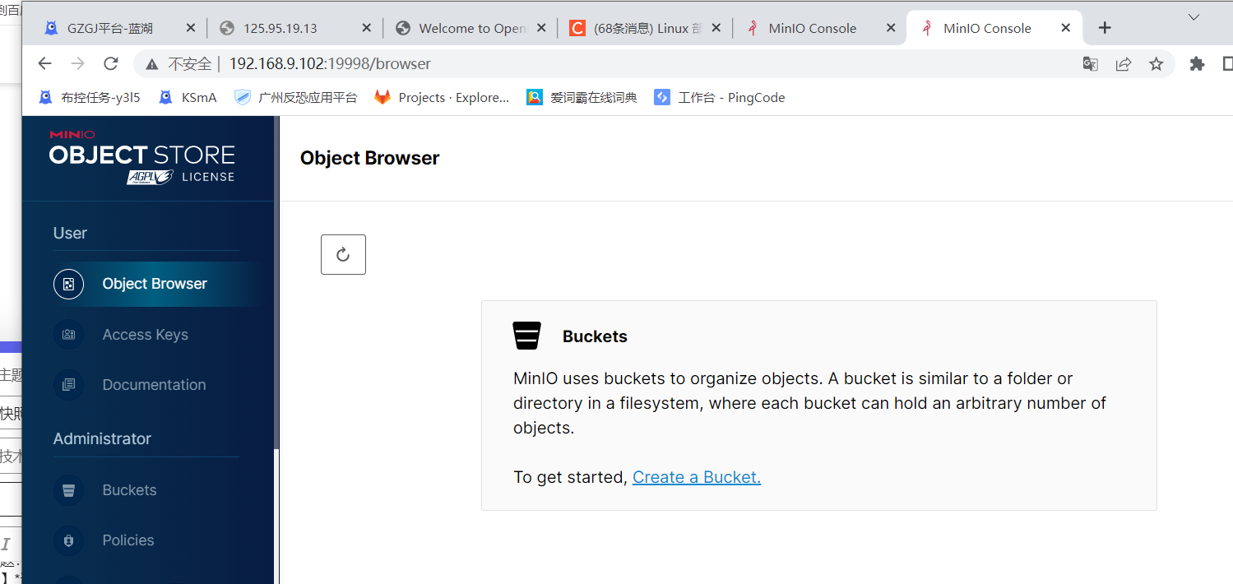
Task: Bookmark this page with the star icon
Action: point(1157,63)
